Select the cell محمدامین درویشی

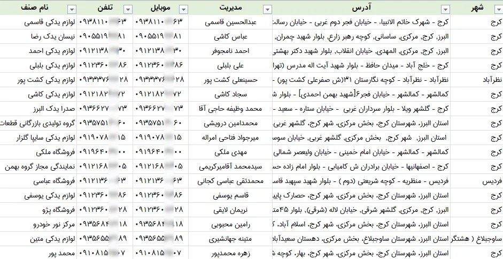(230, 124)
